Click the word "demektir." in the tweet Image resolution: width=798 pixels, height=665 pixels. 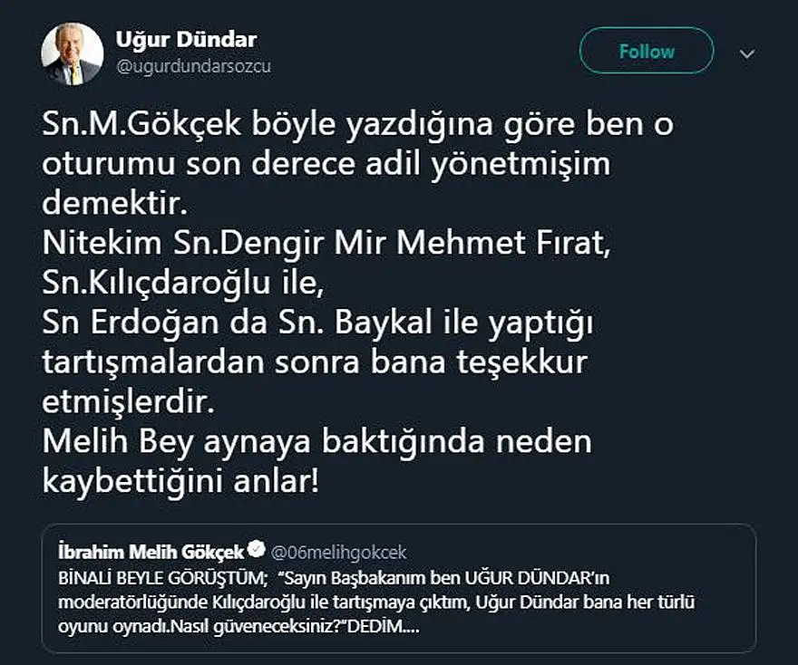115,205
